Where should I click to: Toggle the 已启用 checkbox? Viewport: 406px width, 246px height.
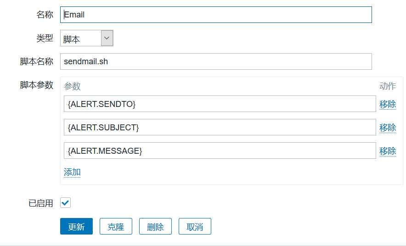click(65, 203)
